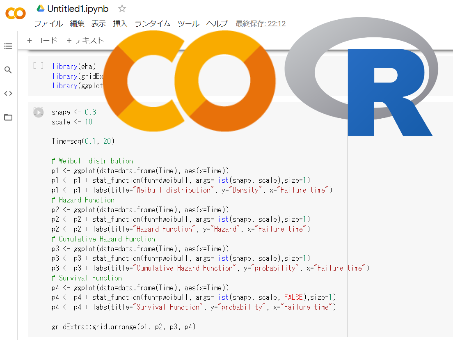Show the code snippets panel
The height and width of the screenshot is (340, 453).
pos(8,93)
